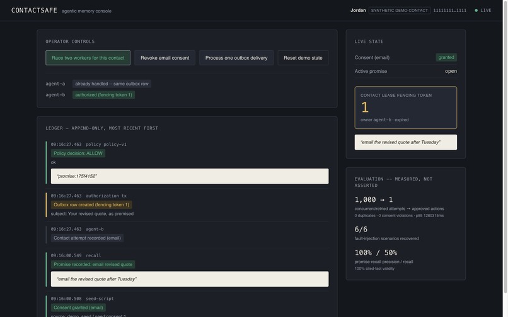This screenshot has width=508, height=317.
Task: Click the '1,000 → 1' evaluation metric
Action: pos(374,199)
